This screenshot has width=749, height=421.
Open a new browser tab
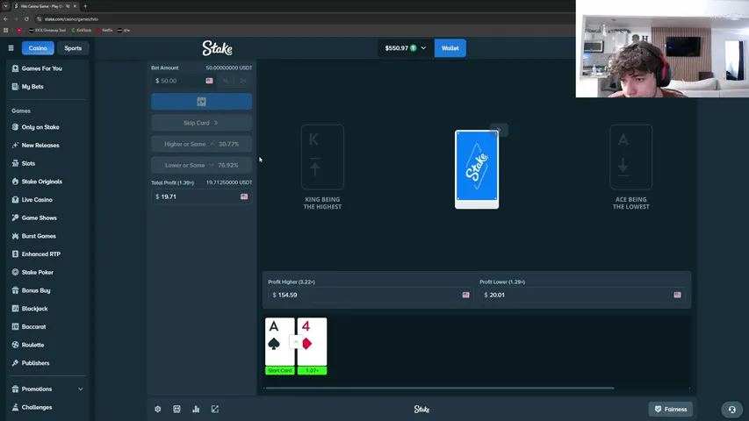pos(85,6)
